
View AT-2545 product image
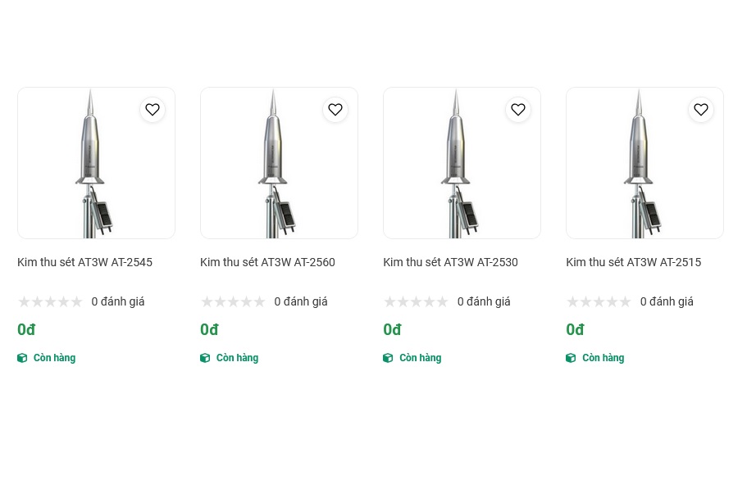coord(96,164)
